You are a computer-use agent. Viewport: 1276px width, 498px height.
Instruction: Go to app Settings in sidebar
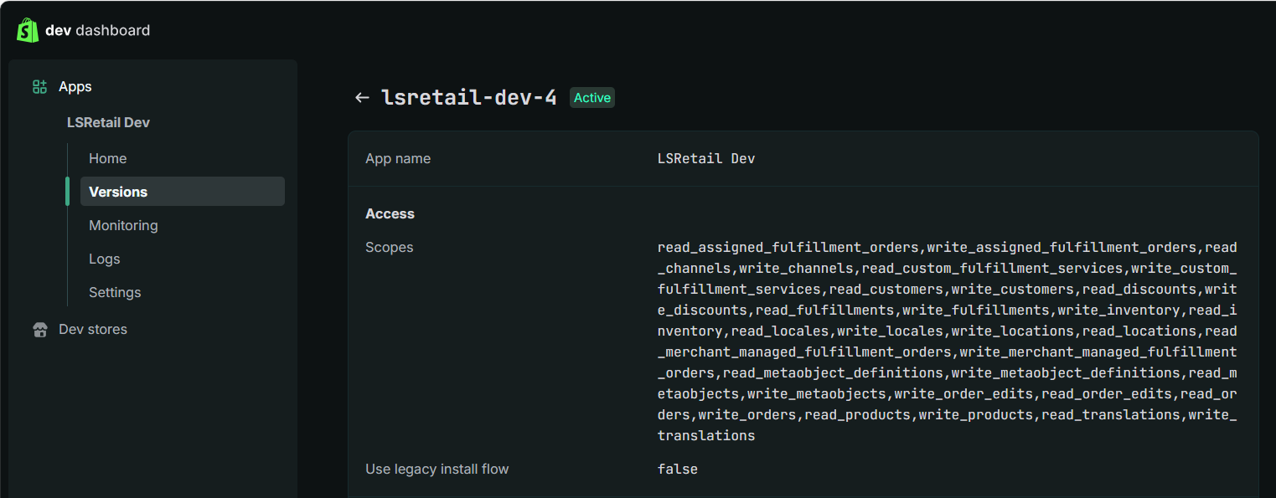[x=115, y=292]
